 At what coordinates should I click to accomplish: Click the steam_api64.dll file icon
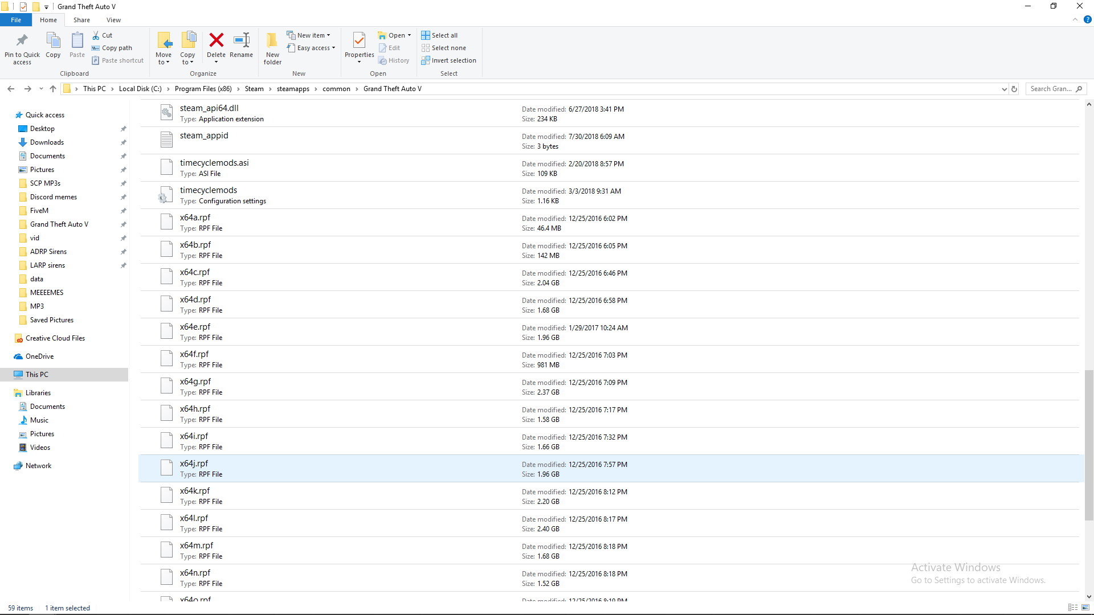coord(166,113)
